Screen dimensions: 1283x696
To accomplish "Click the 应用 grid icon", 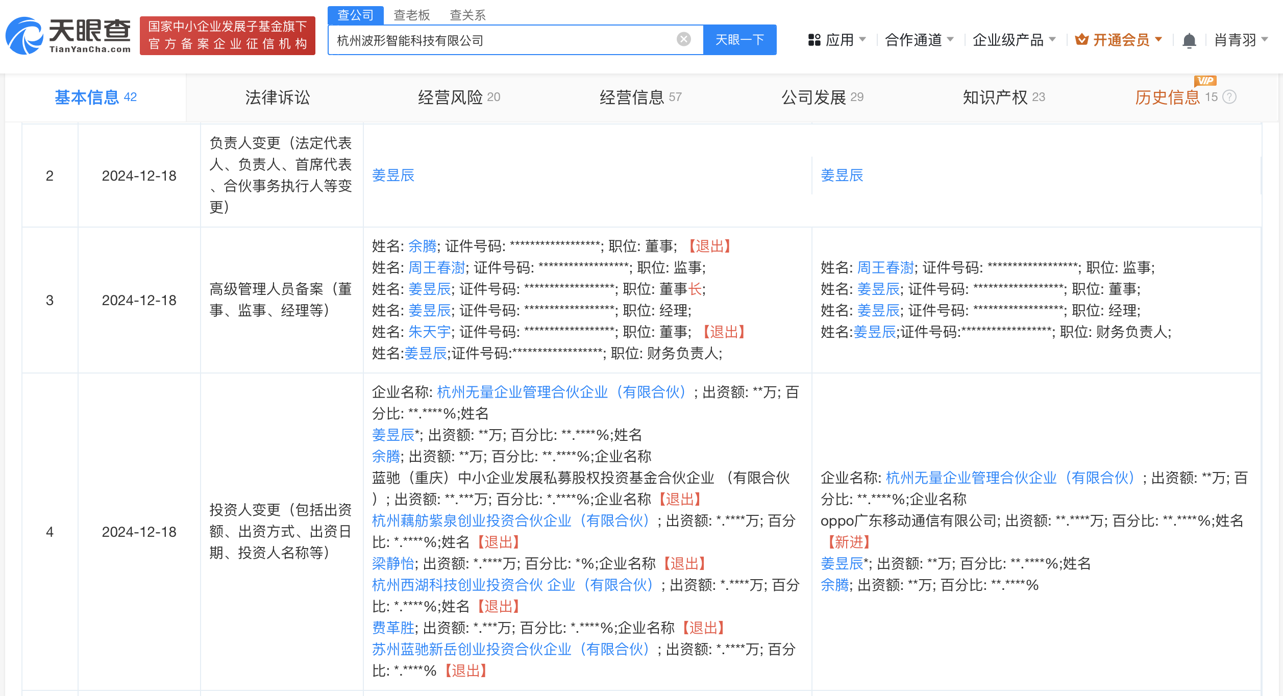I will click(814, 40).
